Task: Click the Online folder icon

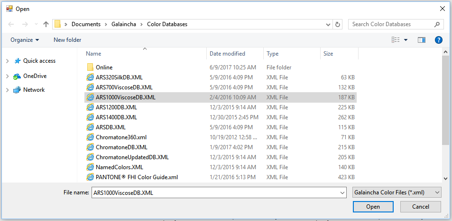Action: [x=90, y=67]
